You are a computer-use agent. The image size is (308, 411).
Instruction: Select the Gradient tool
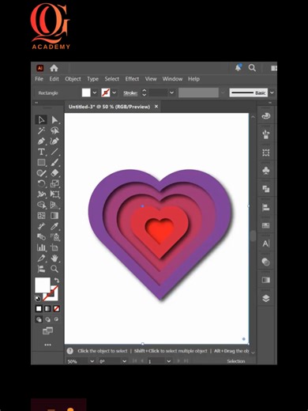click(54, 216)
